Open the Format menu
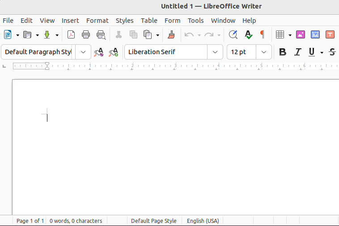This screenshot has width=339, height=226. pos(97,21)
